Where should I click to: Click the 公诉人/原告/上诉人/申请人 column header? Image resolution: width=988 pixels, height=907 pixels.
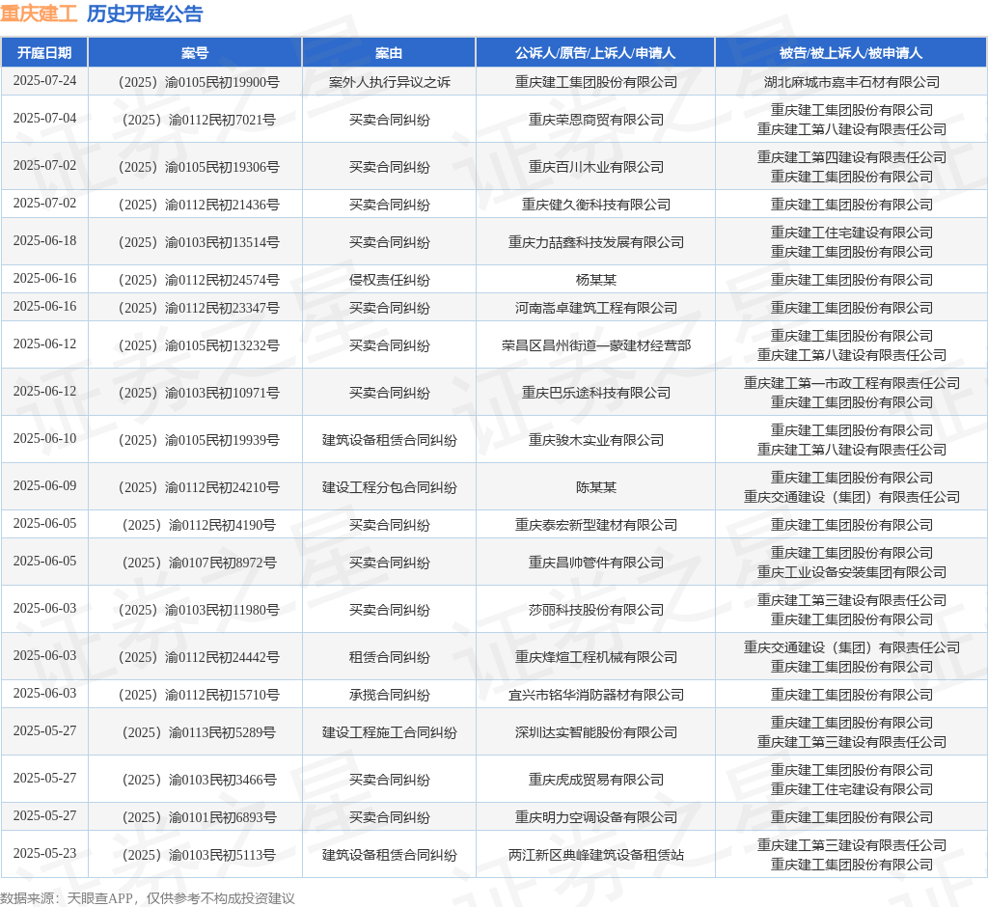[595, 53]
